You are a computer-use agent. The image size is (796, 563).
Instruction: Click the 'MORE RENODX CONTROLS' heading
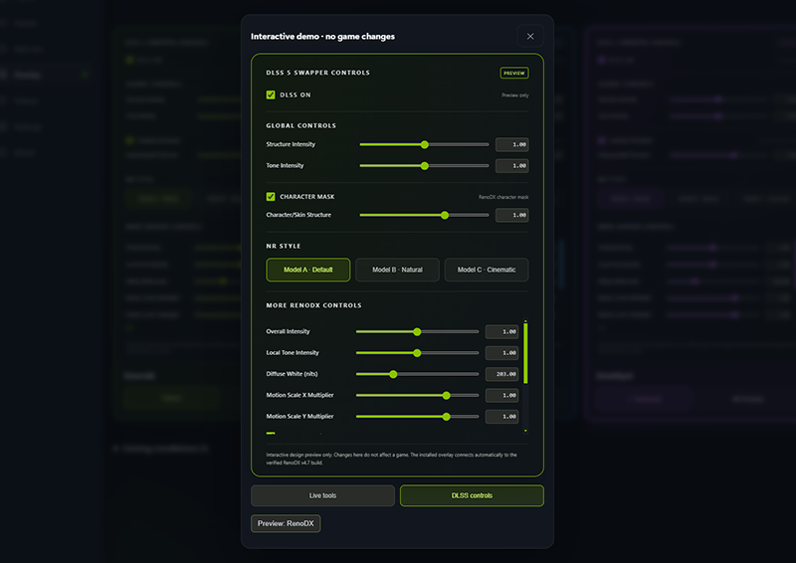pyautogui.click(x=313, y=305)
